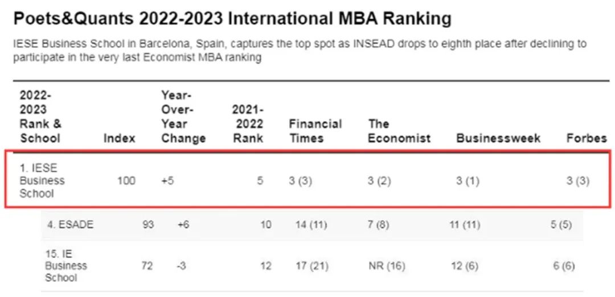
Task: Click the Poets&Quants International MBA Ranking title
Action: (x=232, y=19)
